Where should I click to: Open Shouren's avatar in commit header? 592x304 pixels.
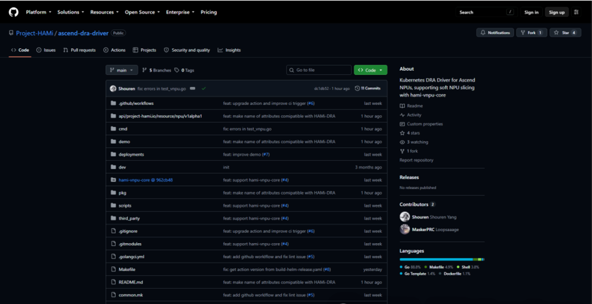(x=113, y=89)
